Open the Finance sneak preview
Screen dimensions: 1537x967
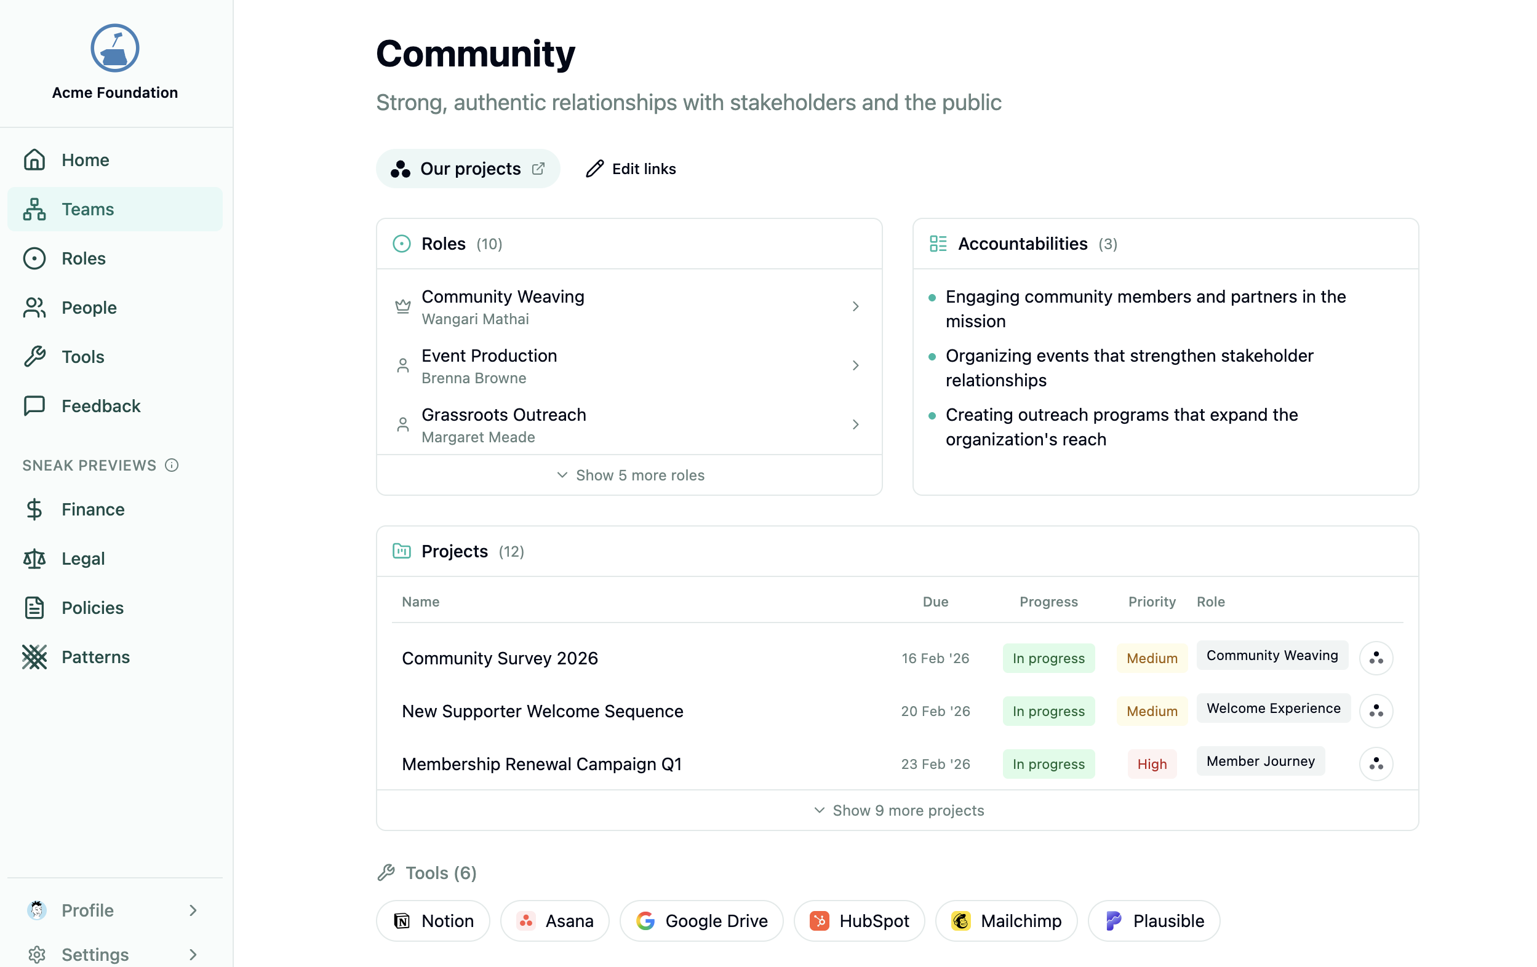click(92, 509)
